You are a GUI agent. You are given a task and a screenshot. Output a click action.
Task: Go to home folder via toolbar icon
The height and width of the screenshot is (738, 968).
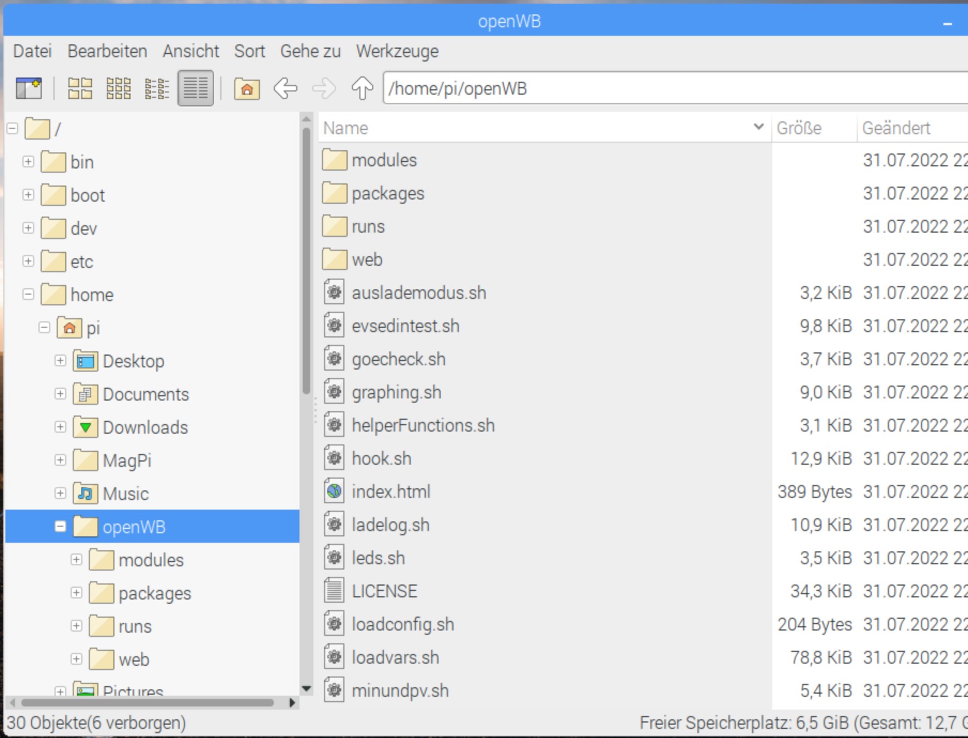pos(247,88)
